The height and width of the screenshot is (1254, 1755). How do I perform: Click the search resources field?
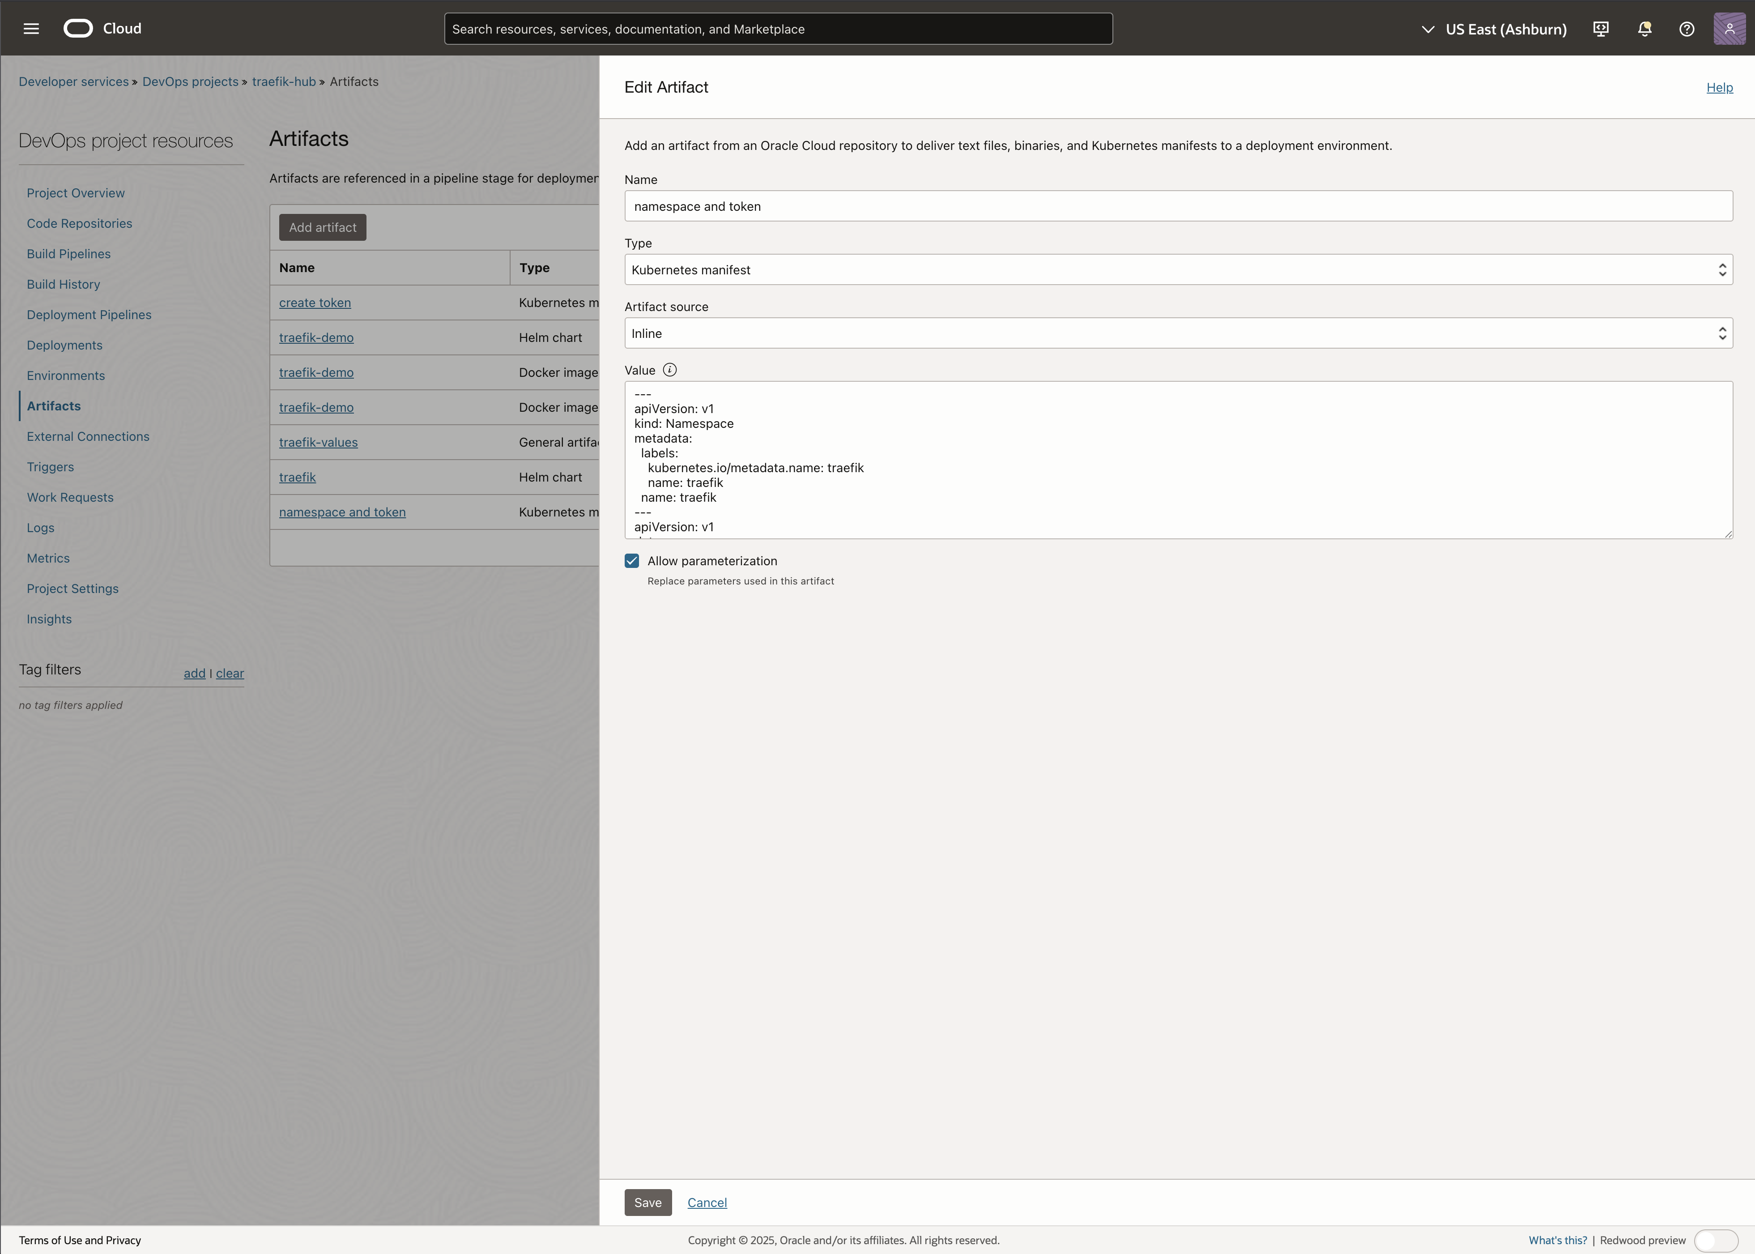tap(778, 30)
